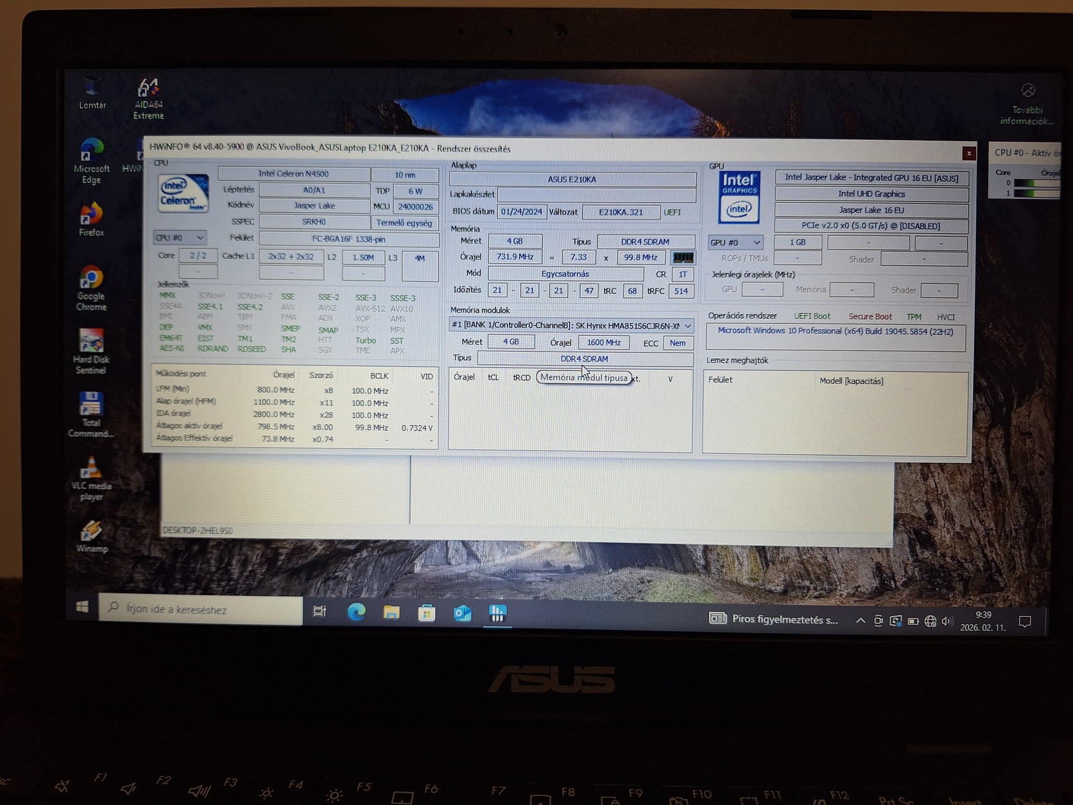1073x805 pixels.
Task: Launch AIDA64 Extreme from the desktop
Action: 148,98
